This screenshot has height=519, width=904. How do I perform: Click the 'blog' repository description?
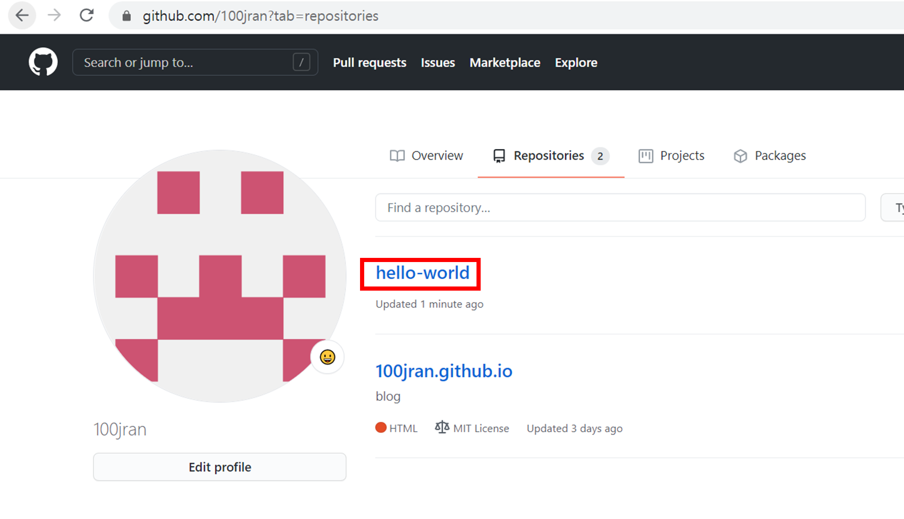(x=388, y=396)
